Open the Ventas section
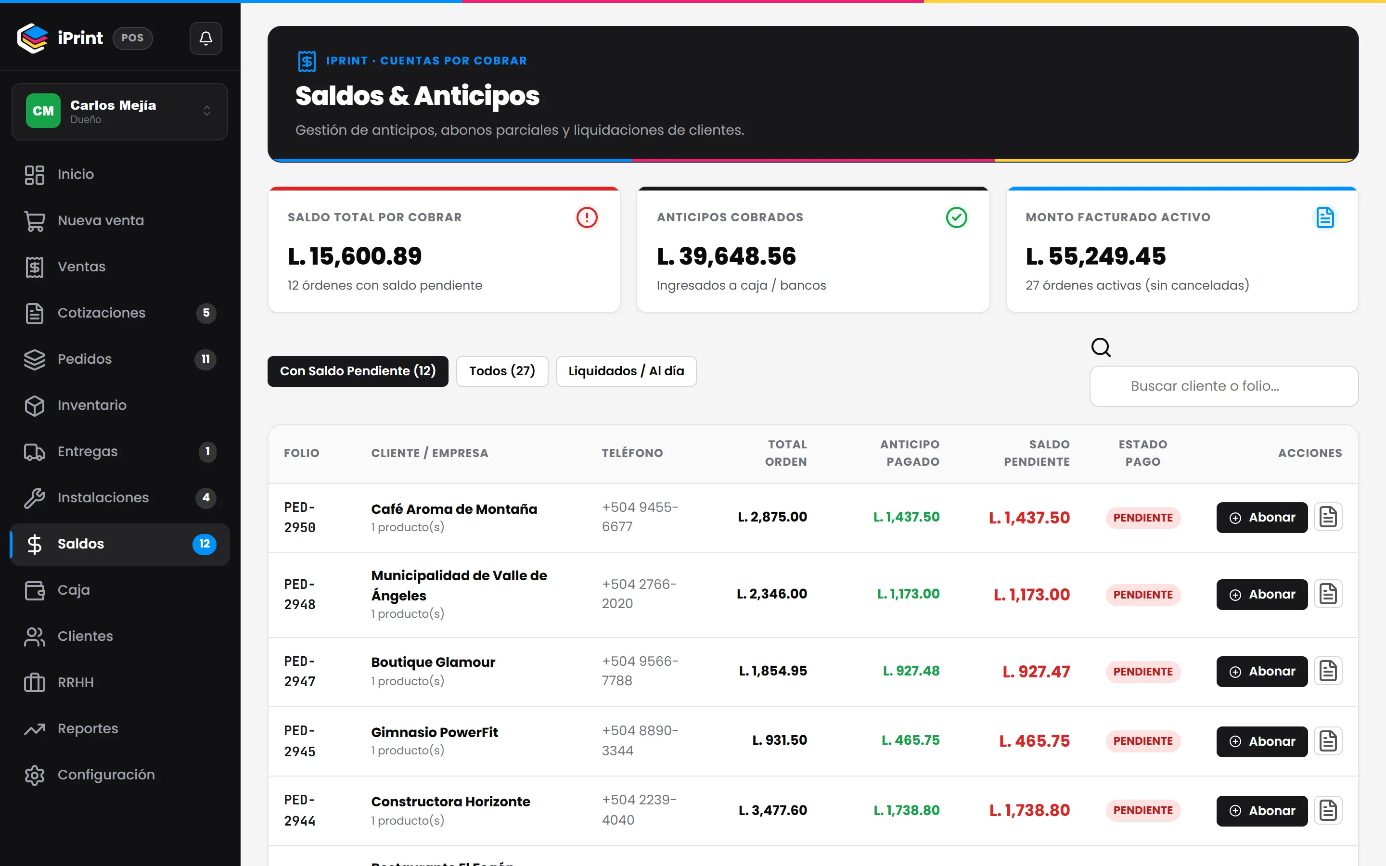 click(120, 267)
